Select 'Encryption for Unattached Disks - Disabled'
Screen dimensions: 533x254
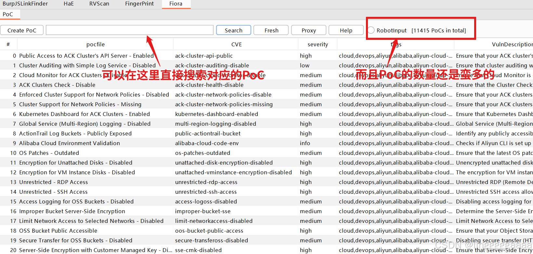(x=266, y=163)
